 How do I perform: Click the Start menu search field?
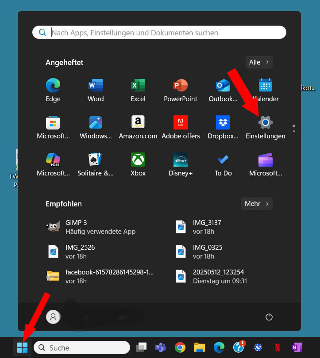159,32
